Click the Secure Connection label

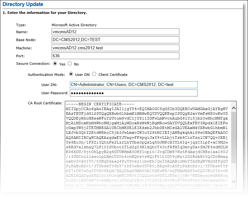(x=33, y=64)
